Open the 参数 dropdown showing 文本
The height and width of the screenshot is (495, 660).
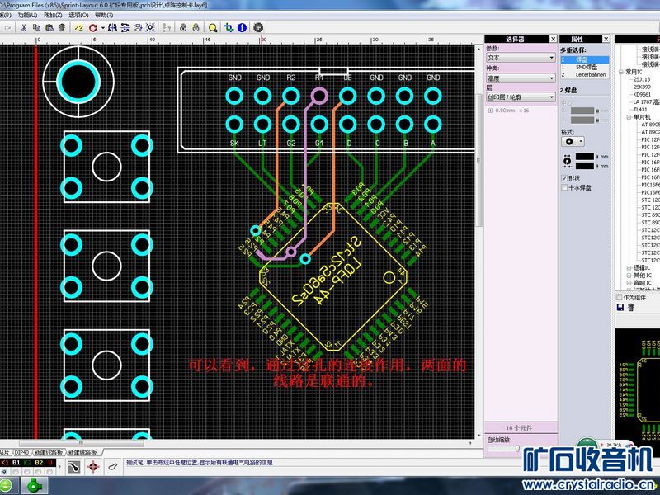point(521,59)
